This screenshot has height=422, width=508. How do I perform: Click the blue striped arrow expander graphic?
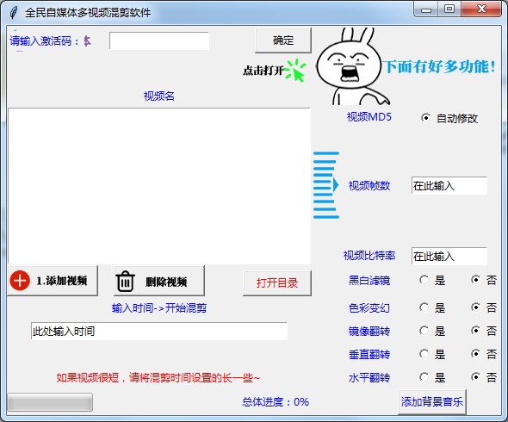point(326,185)
